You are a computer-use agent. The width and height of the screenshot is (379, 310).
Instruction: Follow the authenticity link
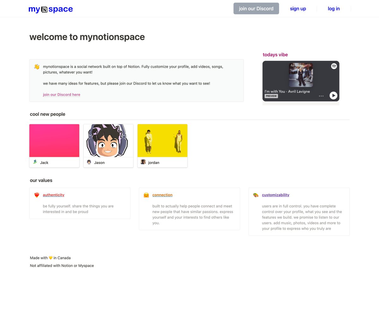point(53,195)
